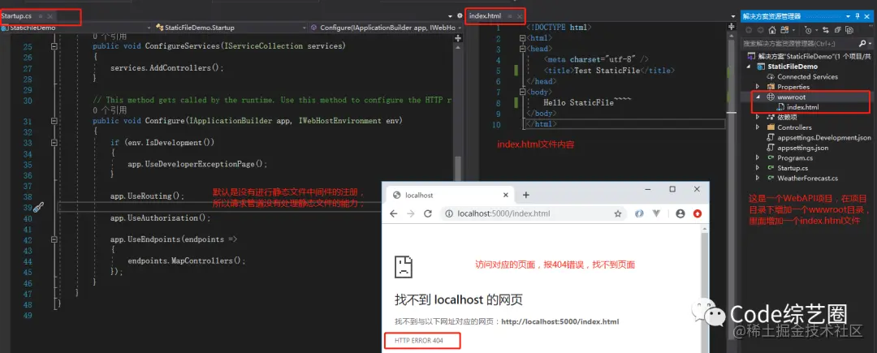Reload the localhost page
The width and height of the screenshot is (877, 353).
428,214
